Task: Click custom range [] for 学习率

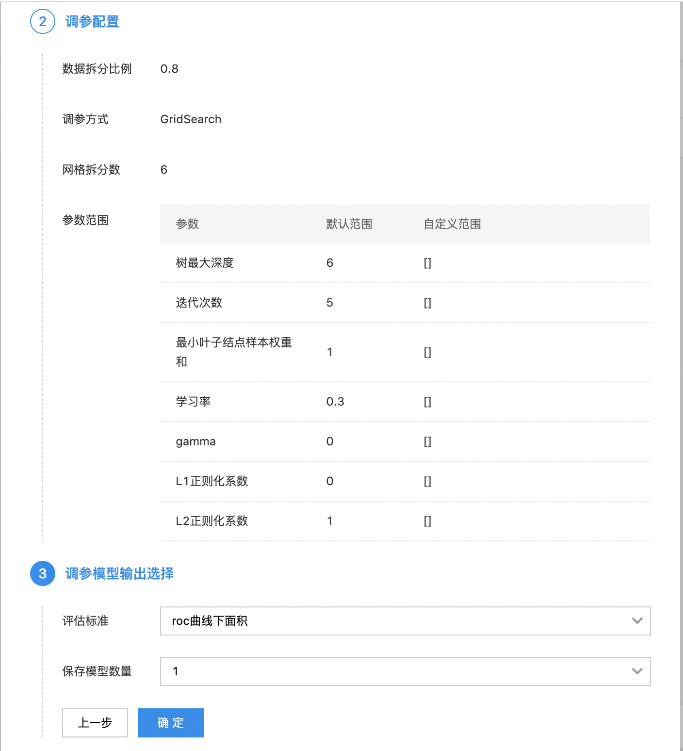Action: pos(427,402)
